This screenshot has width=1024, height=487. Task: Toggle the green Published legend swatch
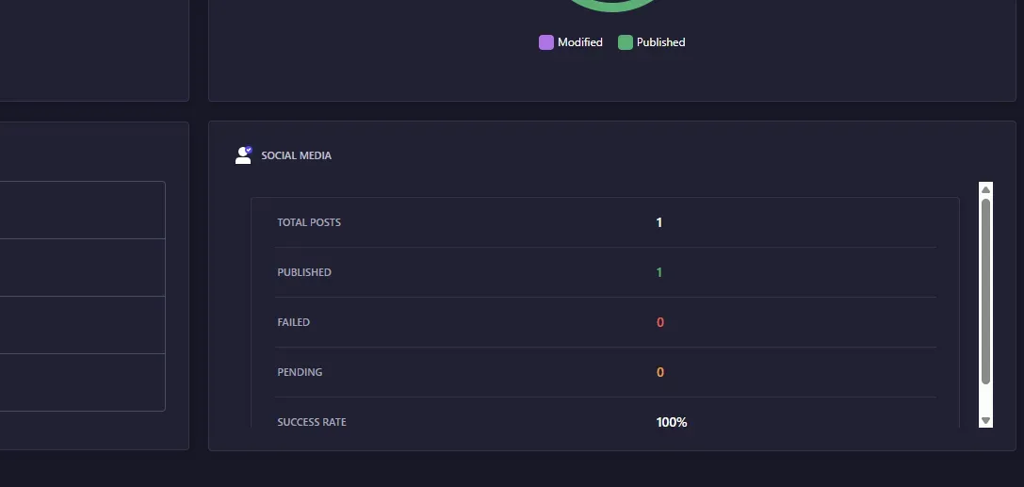pyautogui.click(x=626, y=42)
